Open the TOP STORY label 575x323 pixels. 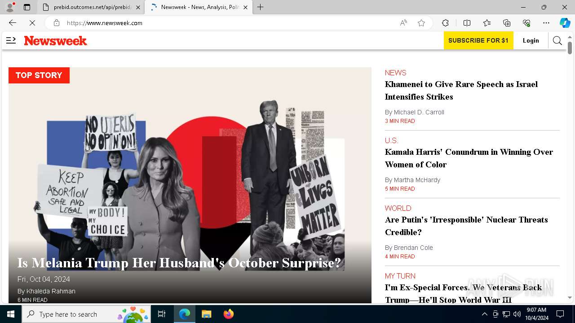coord(39,75)
